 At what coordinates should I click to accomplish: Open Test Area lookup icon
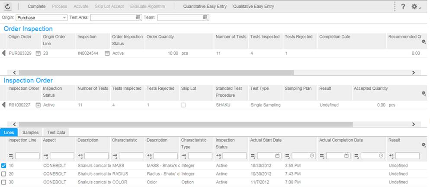pos(138,18)
